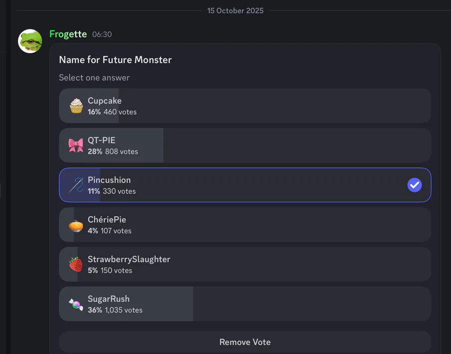
Task: Click the 06:30 message timestamp
Action: [102, 35]
